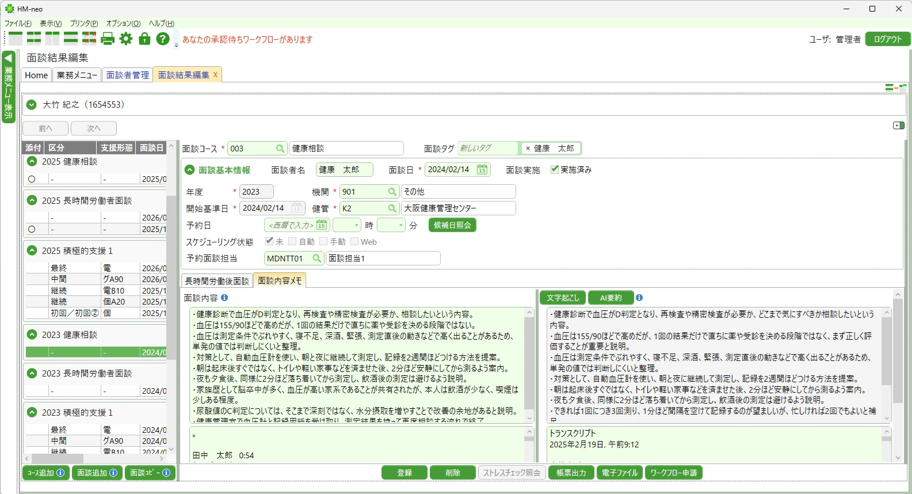
Task: Click the info icon beside 面談内容
Action: point(224,298)
